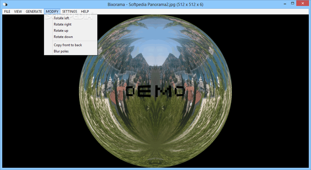Select the Rotate up option

point(71,31)
